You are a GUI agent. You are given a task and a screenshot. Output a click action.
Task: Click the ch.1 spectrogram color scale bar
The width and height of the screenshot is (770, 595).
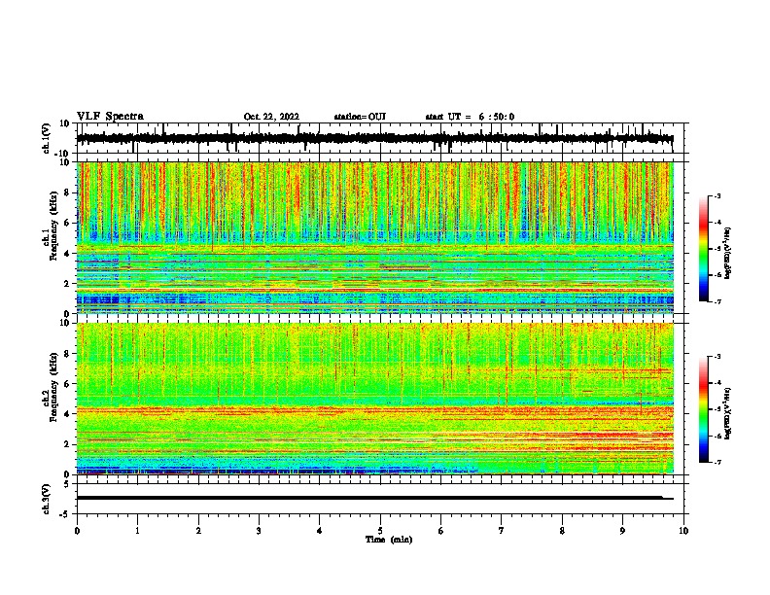pos(704,249)
